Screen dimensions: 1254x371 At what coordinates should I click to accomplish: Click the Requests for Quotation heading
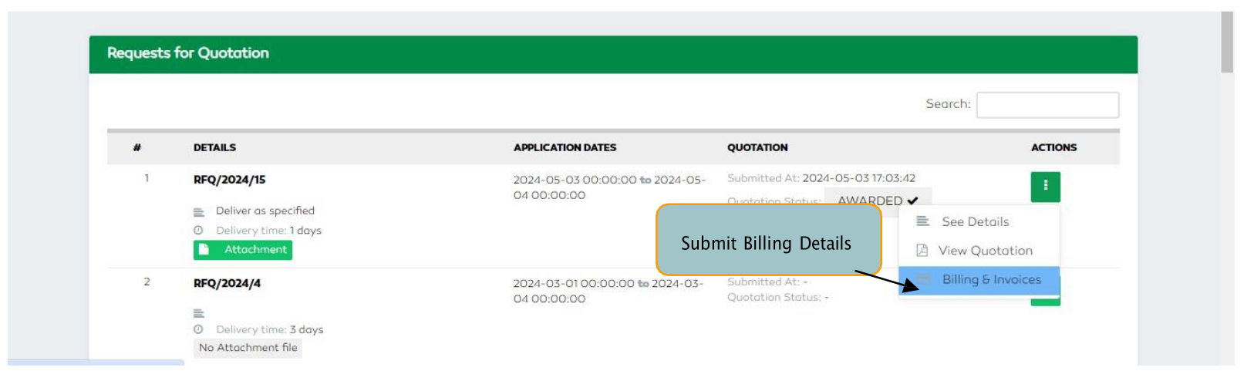(x=188, y=53)
